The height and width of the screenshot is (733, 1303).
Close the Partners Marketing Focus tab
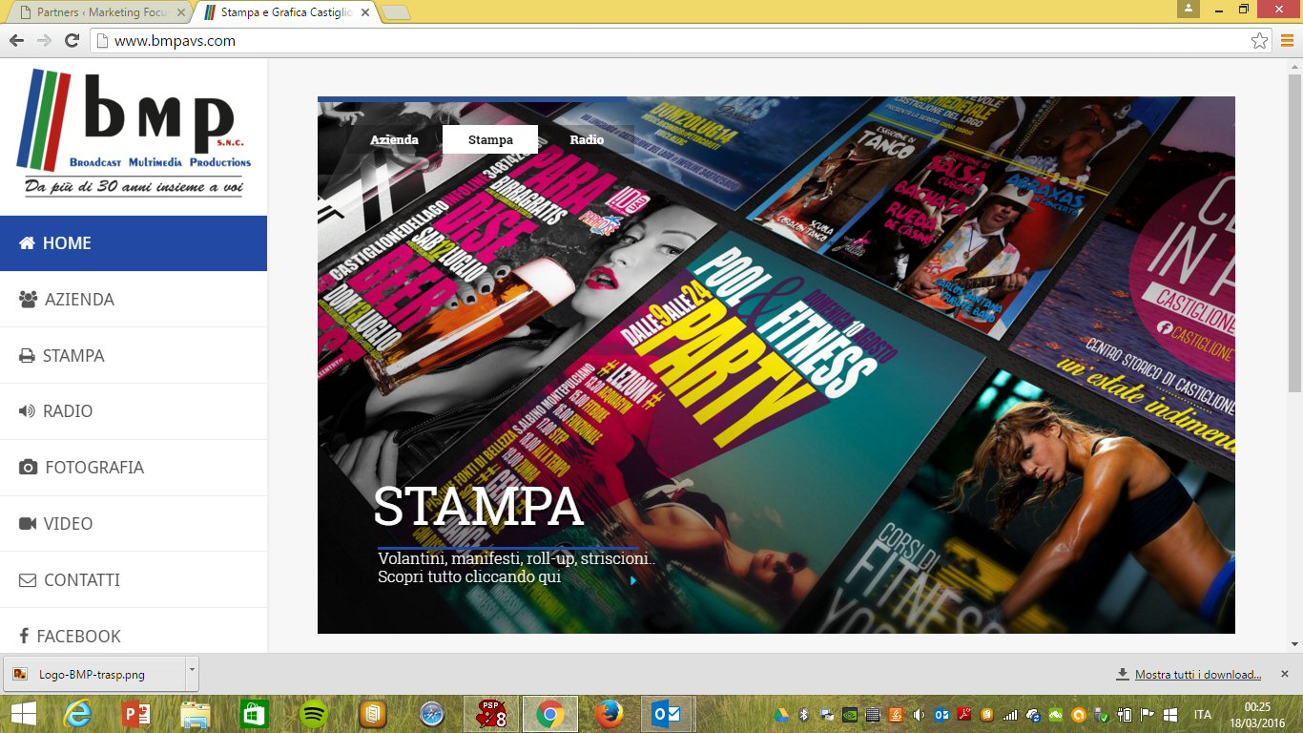tap(181, 13)
